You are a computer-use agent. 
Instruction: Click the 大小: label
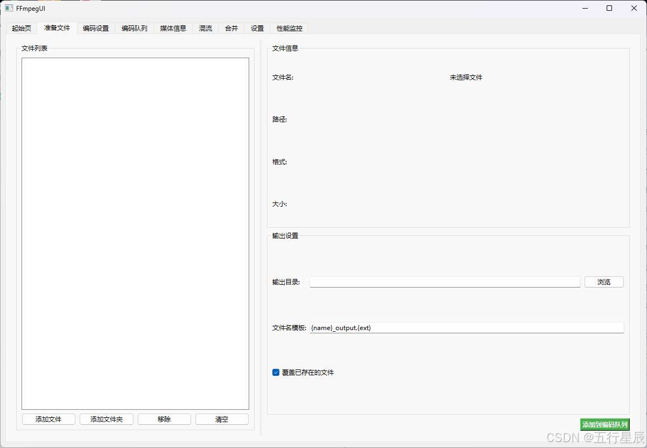[280, 205]
